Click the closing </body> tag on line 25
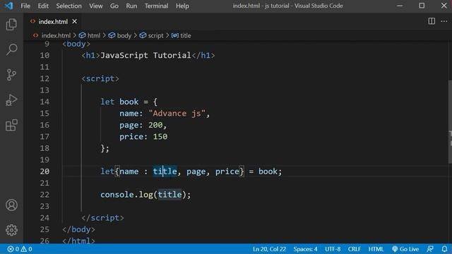 point(78,229)
